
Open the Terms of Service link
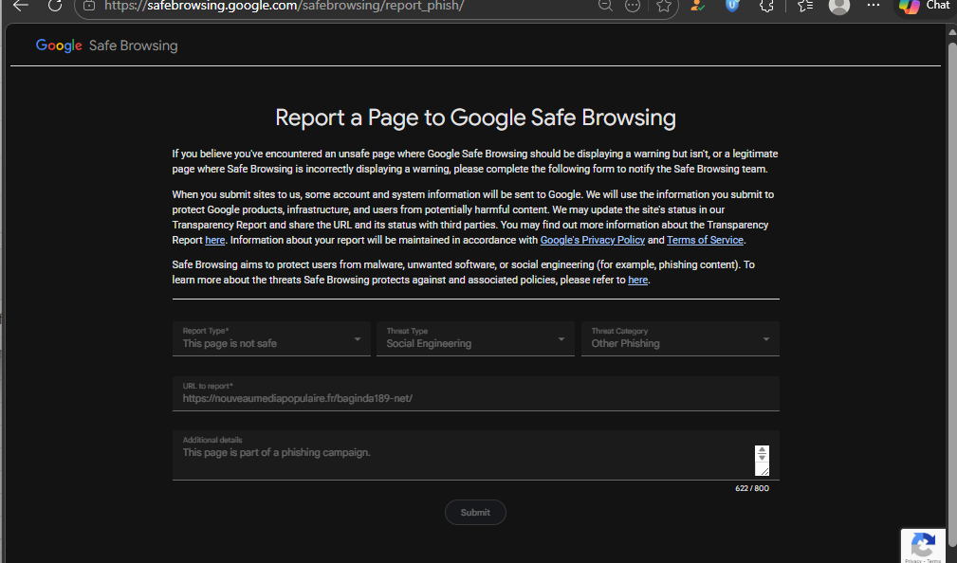[705, 240]
